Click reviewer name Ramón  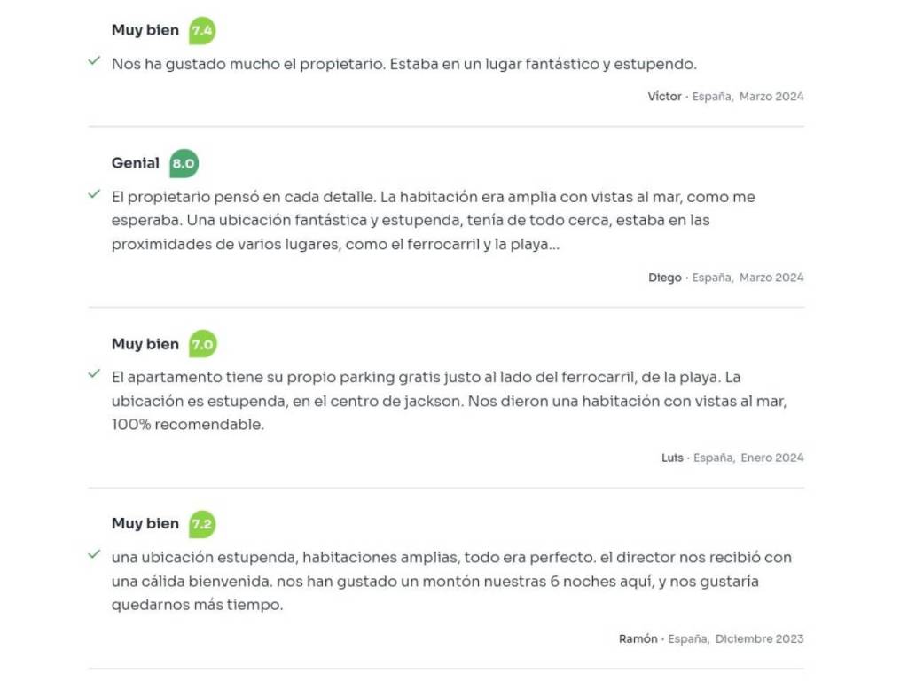pos(638,638)
